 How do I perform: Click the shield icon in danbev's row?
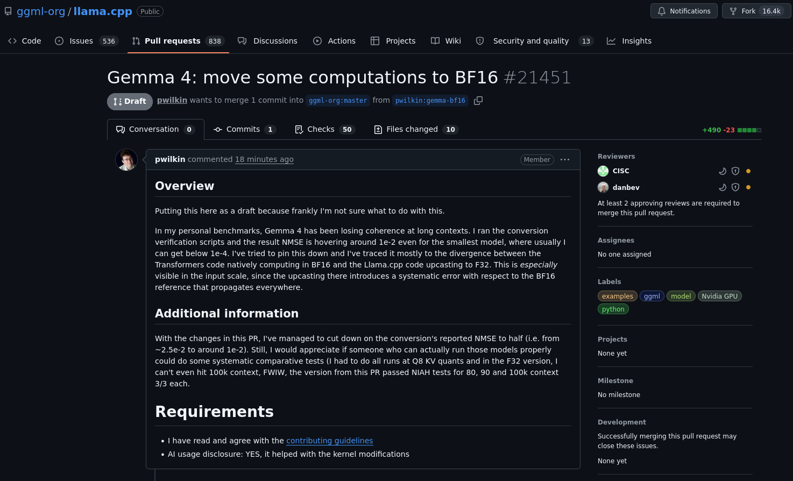735,187
